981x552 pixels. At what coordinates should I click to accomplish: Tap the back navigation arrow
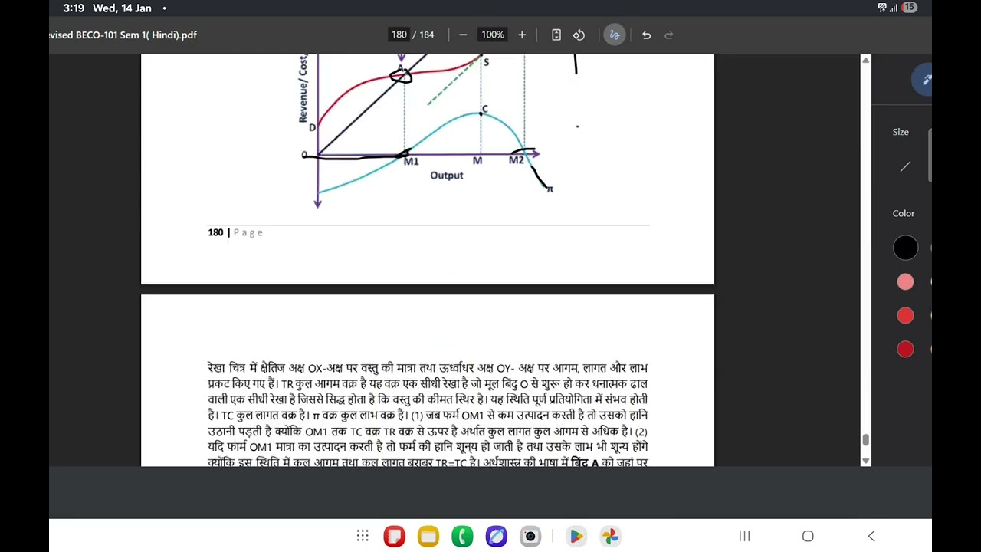point(871,536)
